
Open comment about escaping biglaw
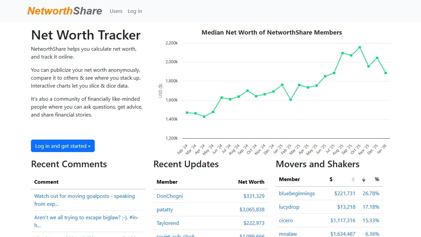[x=87, y=221]
